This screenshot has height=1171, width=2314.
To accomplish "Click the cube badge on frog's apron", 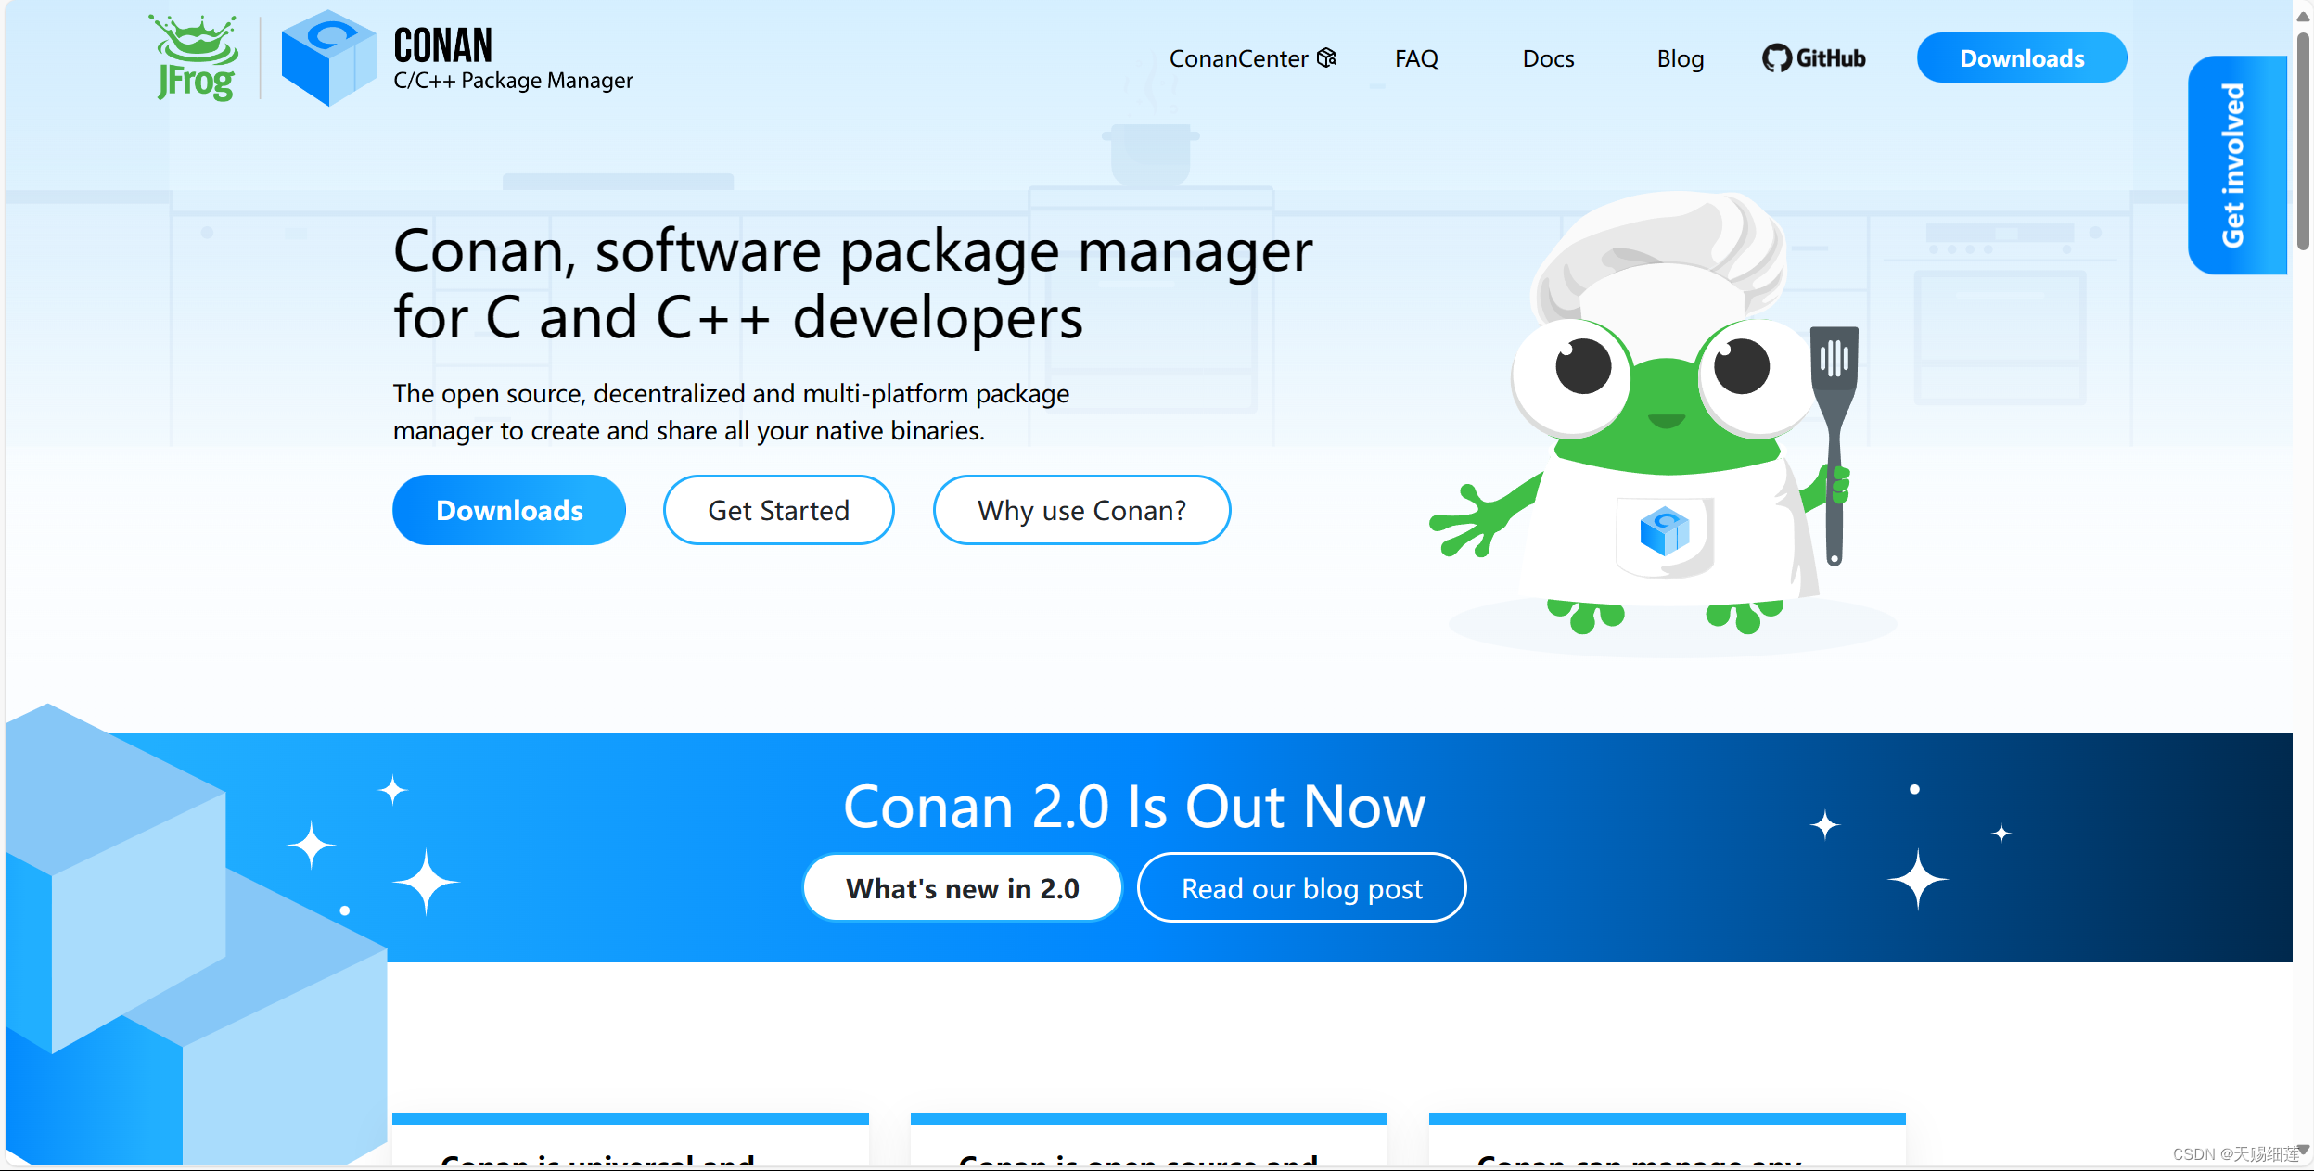I will [1664, 532].
